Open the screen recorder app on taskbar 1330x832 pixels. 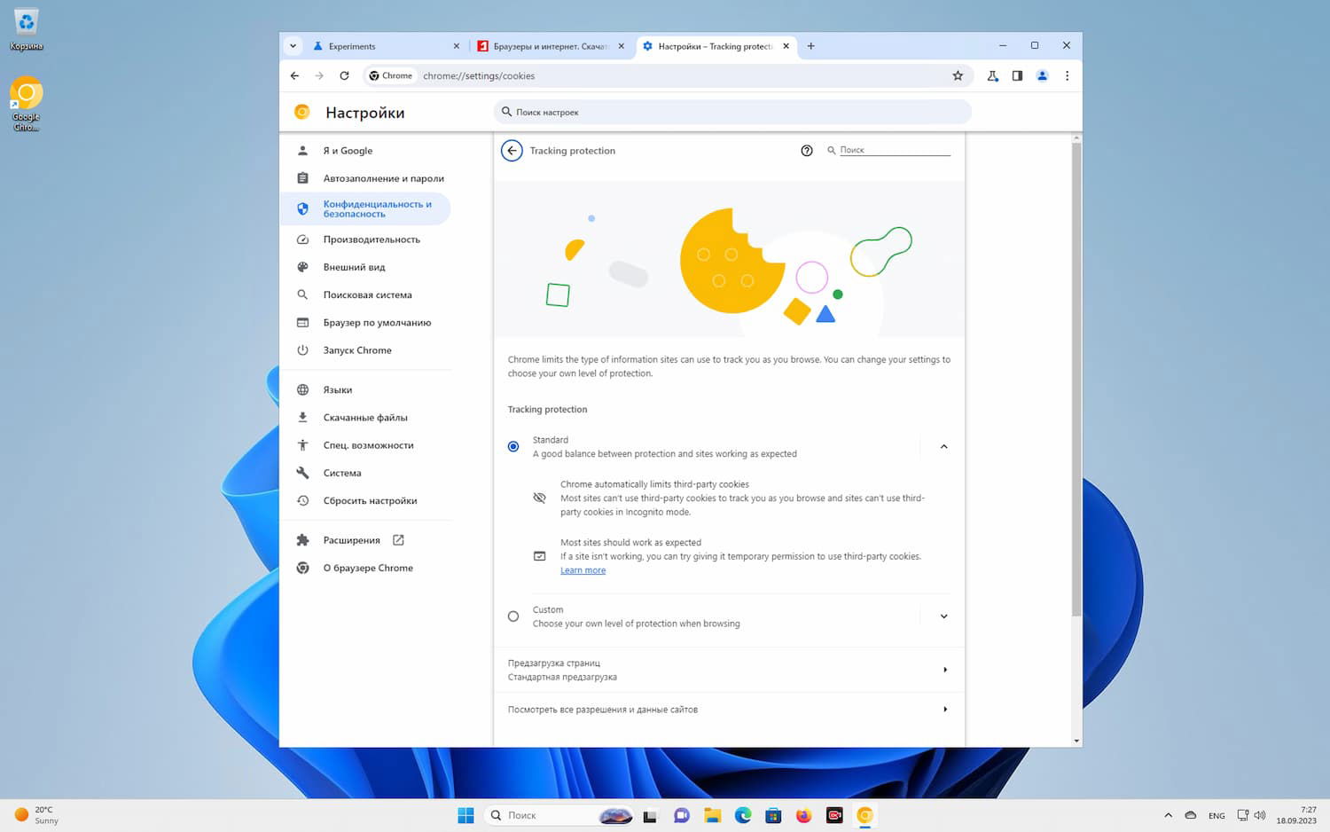pyautogui.click(x=834, y=816)
